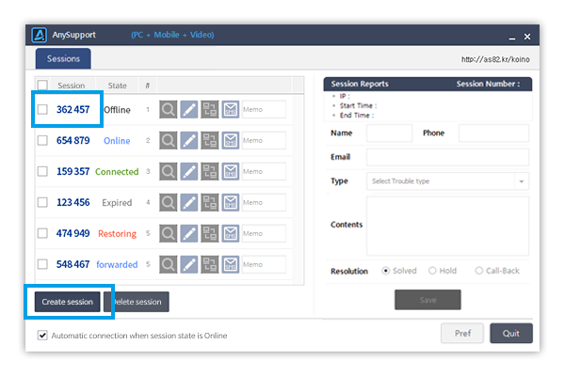
Task: Tick the checkbox for session 362 457
Action: coord(42,110)
